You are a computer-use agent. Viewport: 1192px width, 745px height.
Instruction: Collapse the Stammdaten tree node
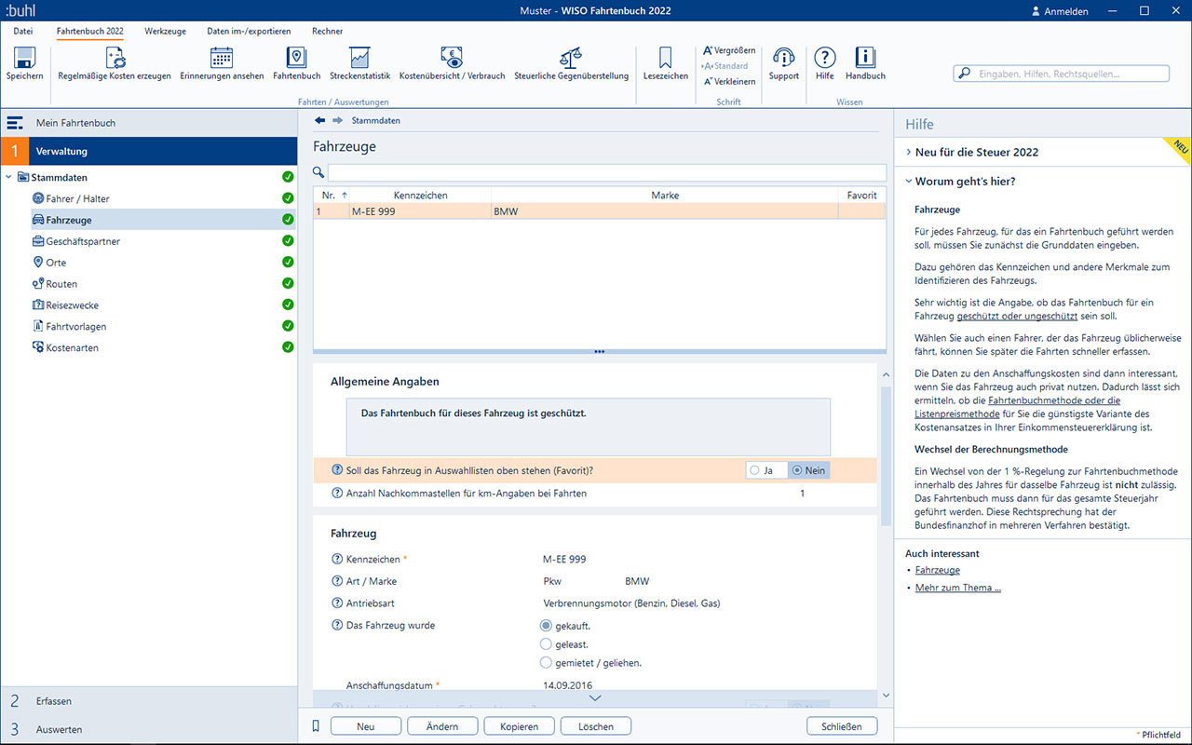pyautogui.click(x=8, y=177)
